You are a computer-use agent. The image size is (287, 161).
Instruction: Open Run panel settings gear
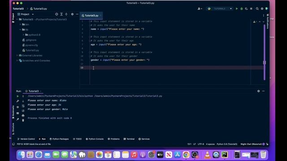(x=258, y=91)
